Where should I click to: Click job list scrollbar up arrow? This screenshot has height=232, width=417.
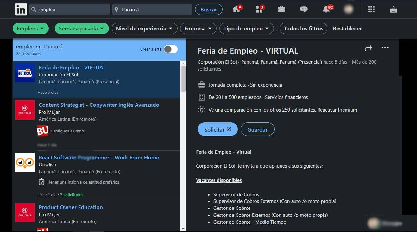click(183, 64)
